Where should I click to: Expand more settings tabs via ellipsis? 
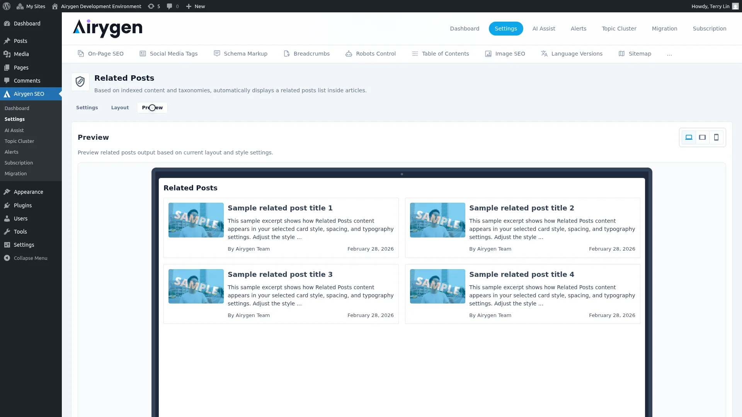coord(669,54)
